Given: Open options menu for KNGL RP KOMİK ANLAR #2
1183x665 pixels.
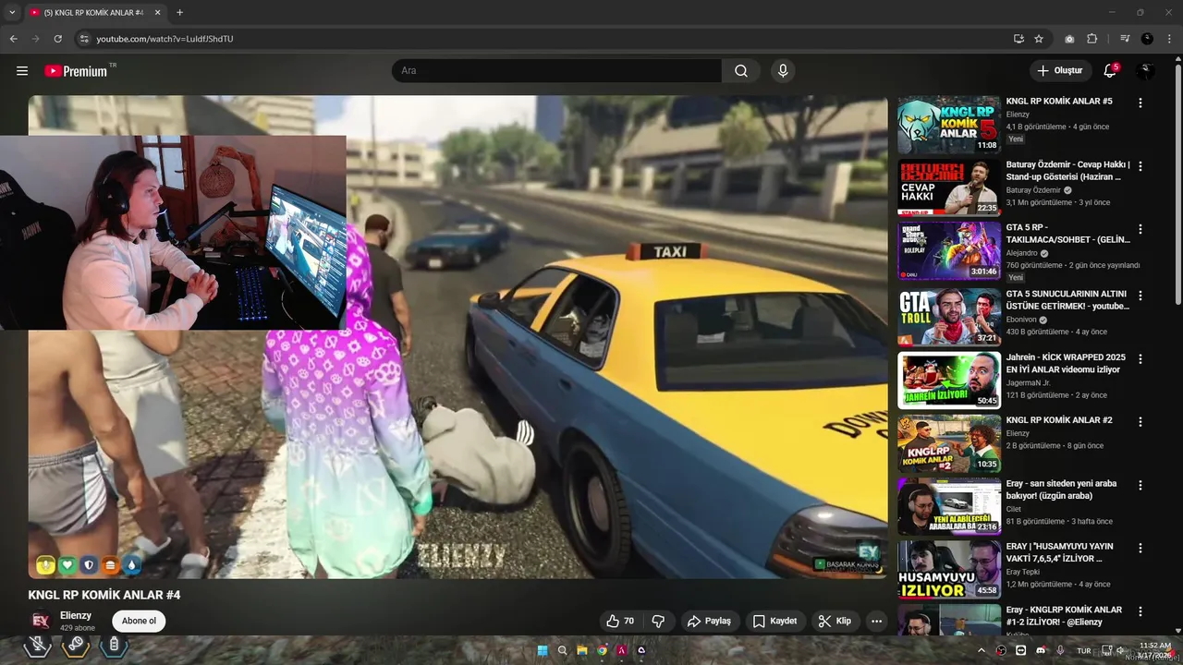Looking at the screenshot, I should pos(1140,422).
